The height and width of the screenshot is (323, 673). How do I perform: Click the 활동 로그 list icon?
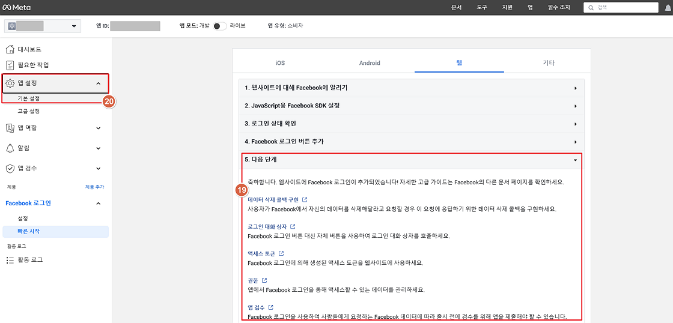click(10, 259)
